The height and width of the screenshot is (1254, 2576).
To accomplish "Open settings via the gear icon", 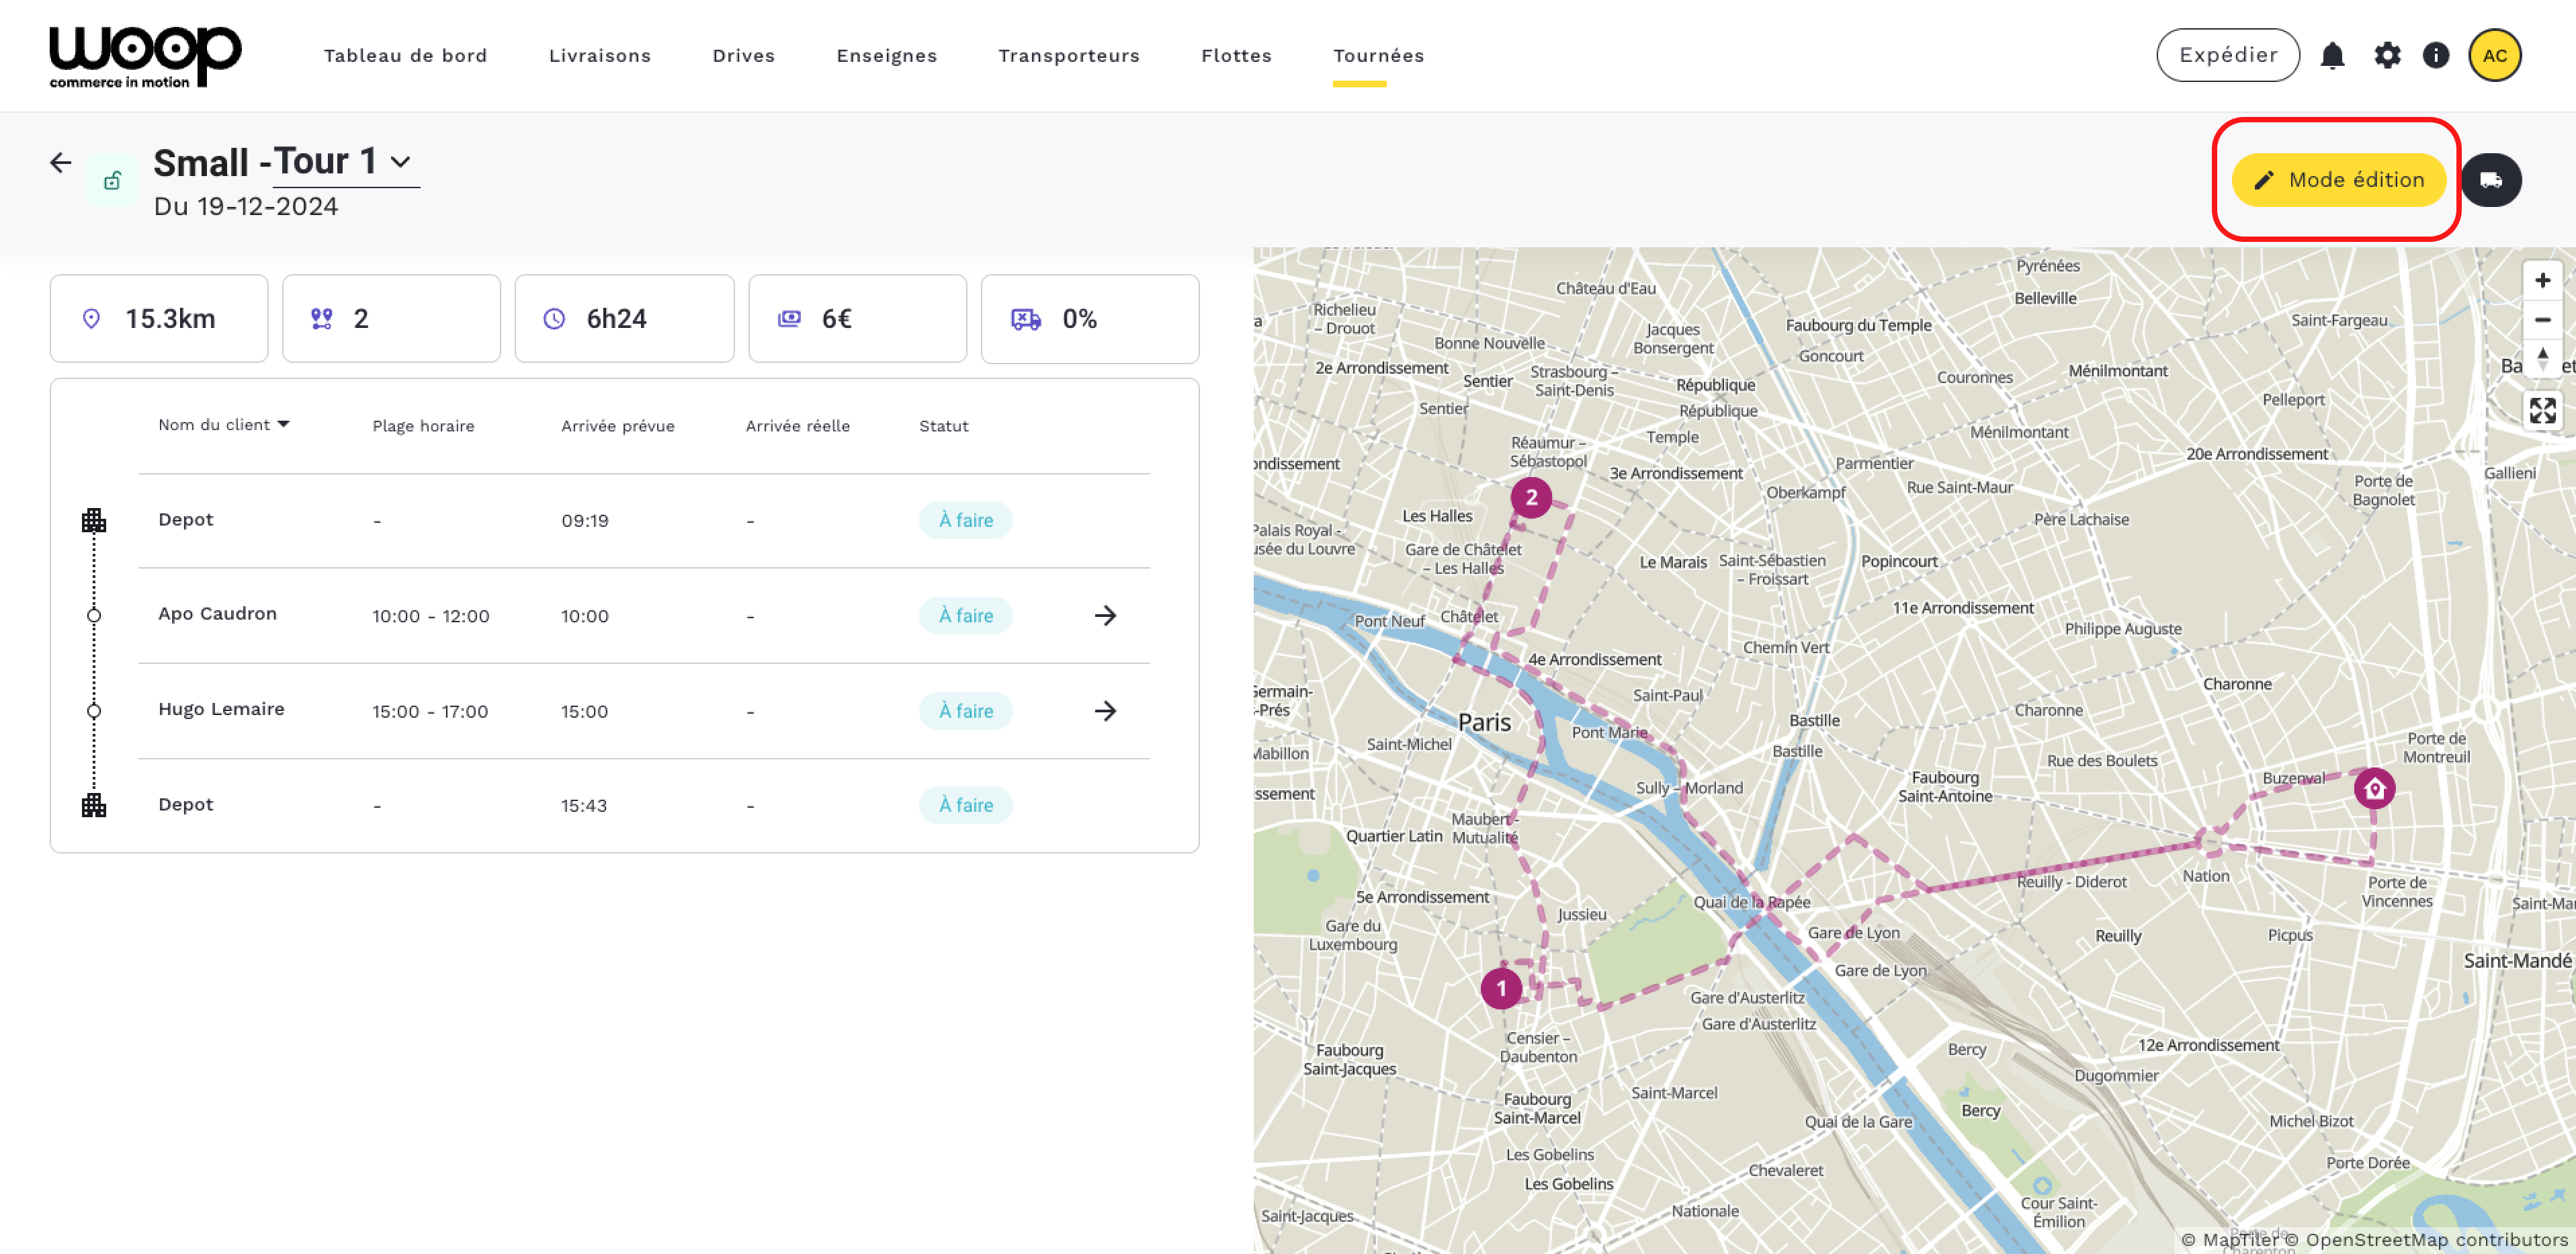I will [2387, 56].
